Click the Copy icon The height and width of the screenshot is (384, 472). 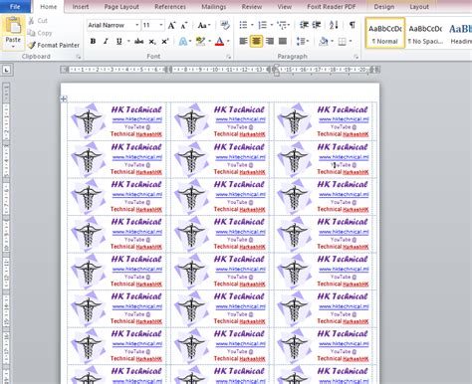click(31, 33)
